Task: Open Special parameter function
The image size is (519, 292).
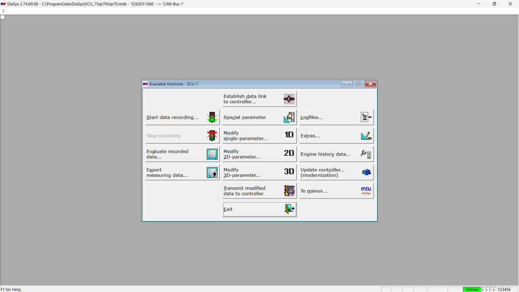Action: [x=259, y=117]
